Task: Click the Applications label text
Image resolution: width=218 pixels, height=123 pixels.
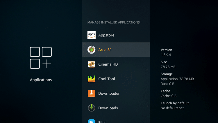Action: click(x=41, y=80)
